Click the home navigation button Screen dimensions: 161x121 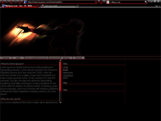point(6,58)
